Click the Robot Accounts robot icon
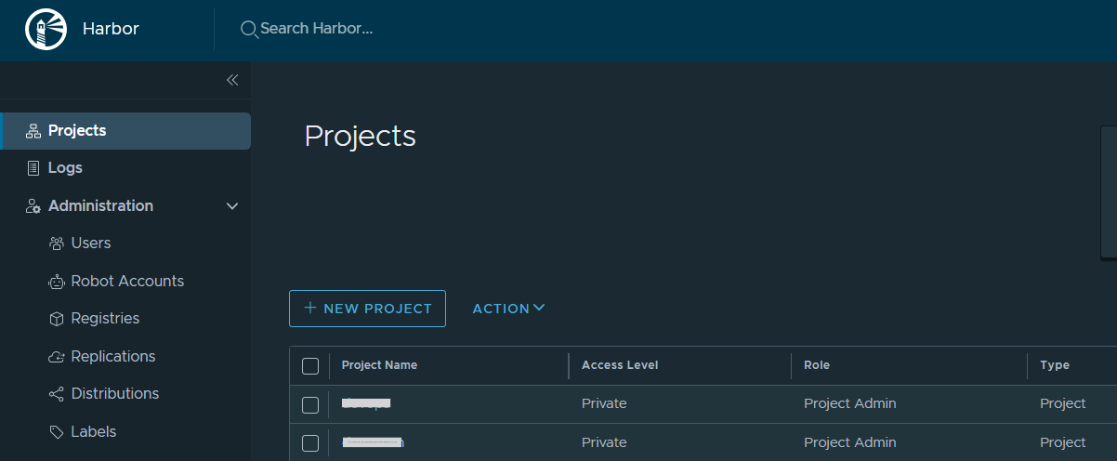Image resolution: width=1117 pixels, height=461 pixels. [x=56, y=282]
